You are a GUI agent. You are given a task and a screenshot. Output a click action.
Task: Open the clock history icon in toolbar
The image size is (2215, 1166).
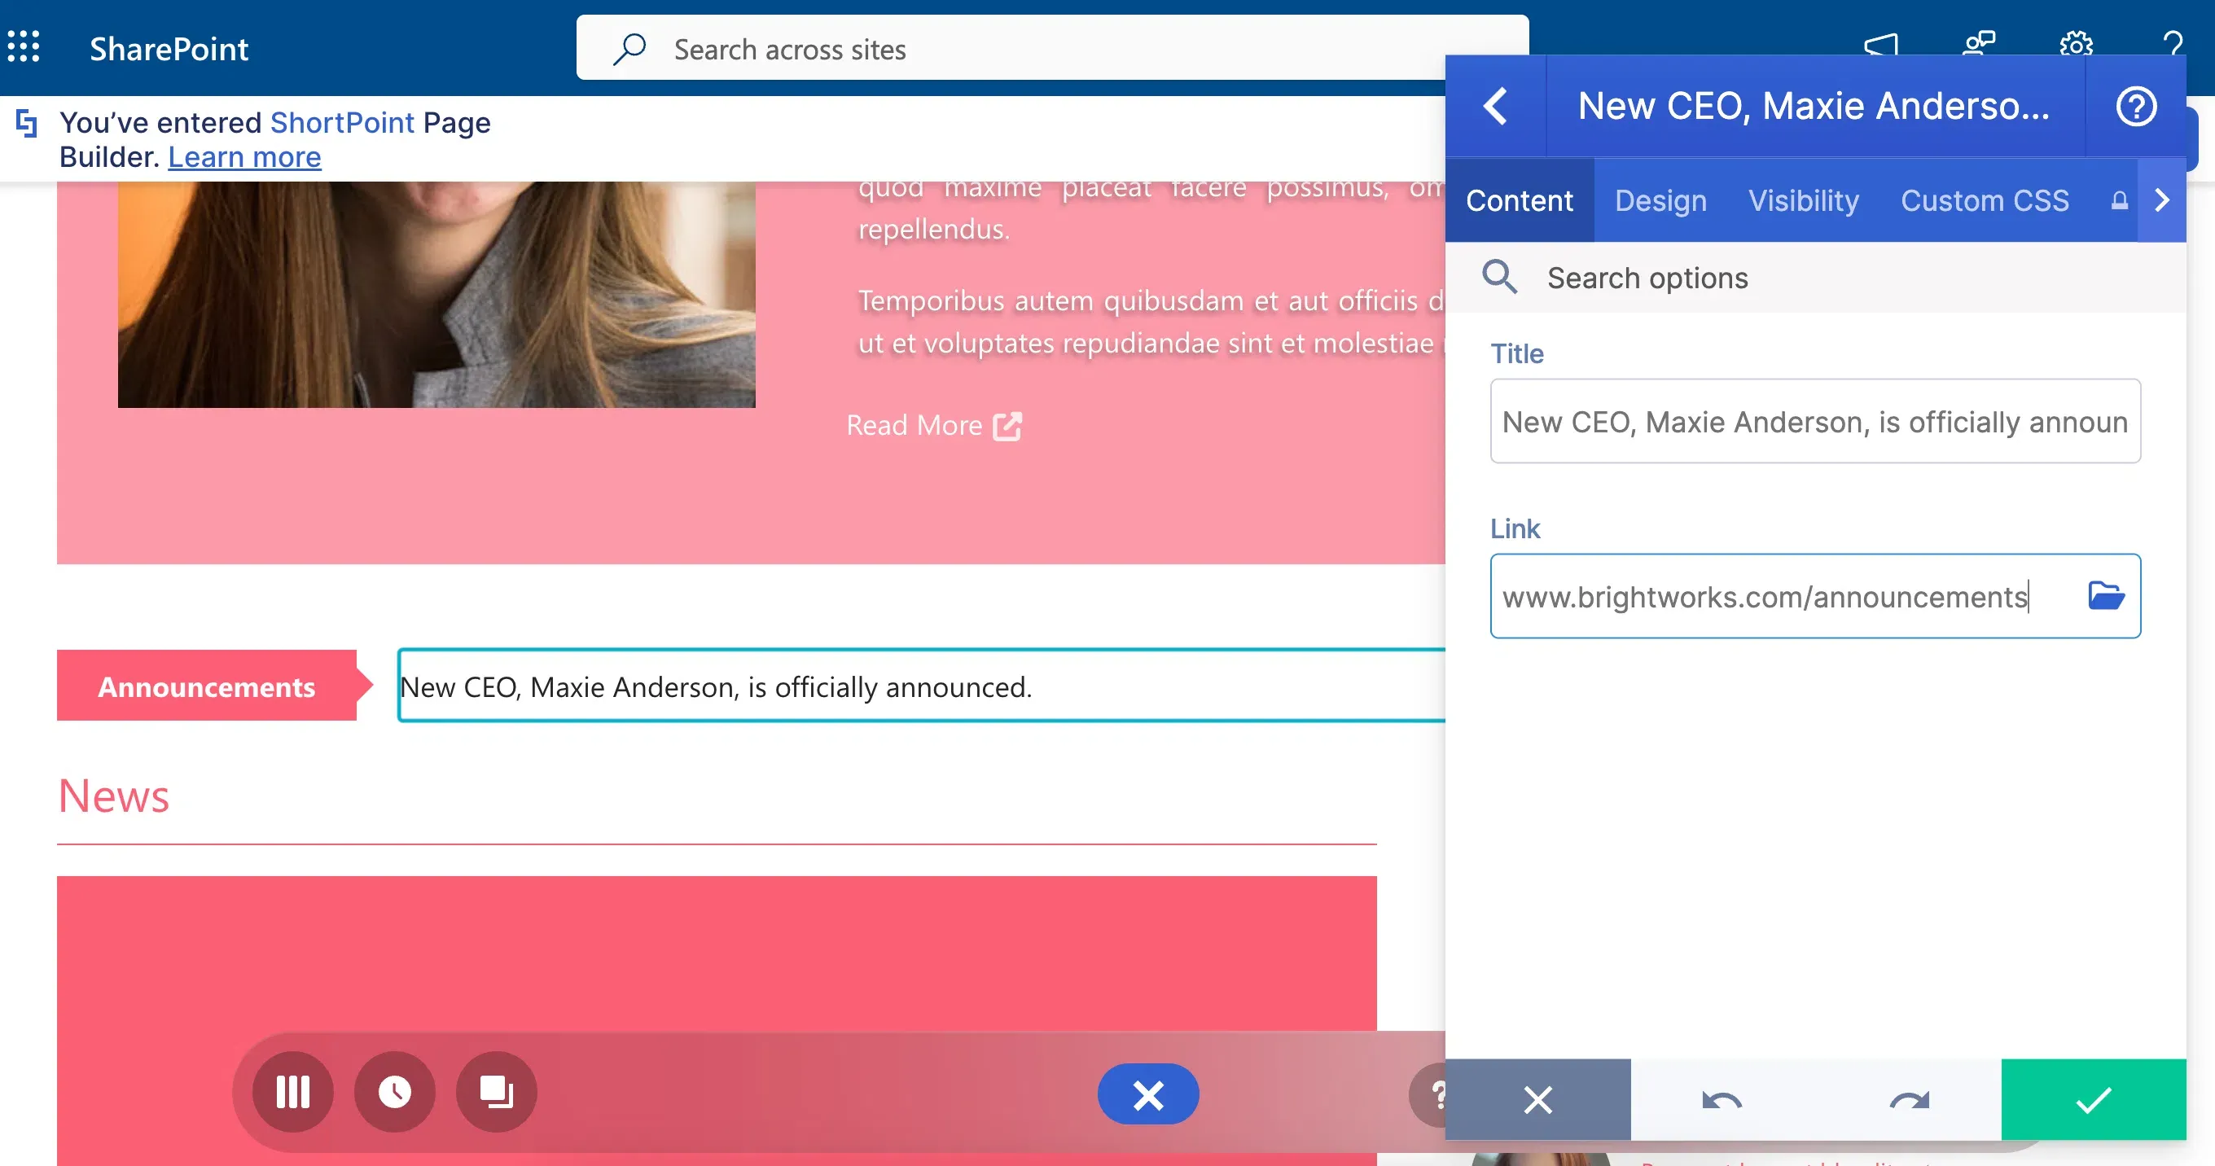[395, 1092]
